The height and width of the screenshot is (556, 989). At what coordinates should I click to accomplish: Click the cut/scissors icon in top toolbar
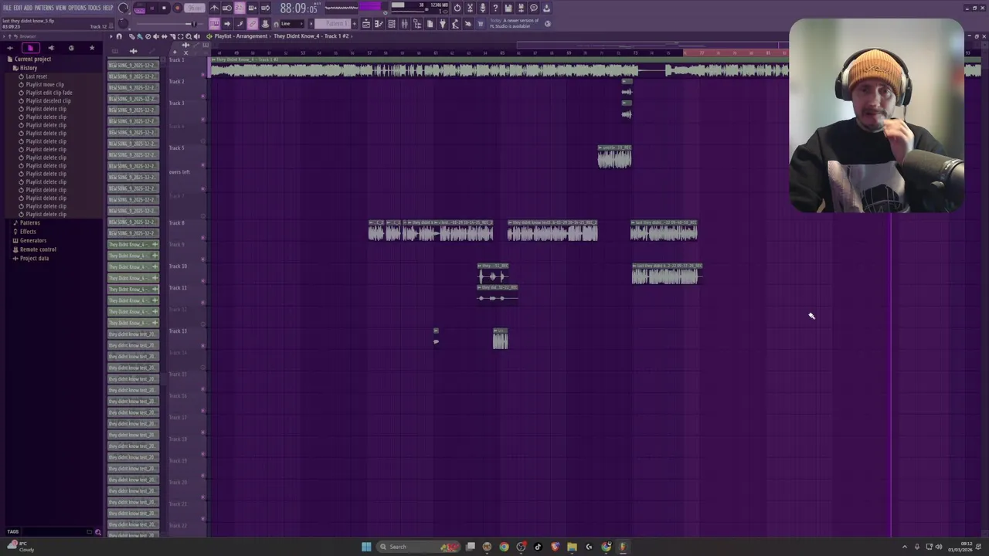471,8
